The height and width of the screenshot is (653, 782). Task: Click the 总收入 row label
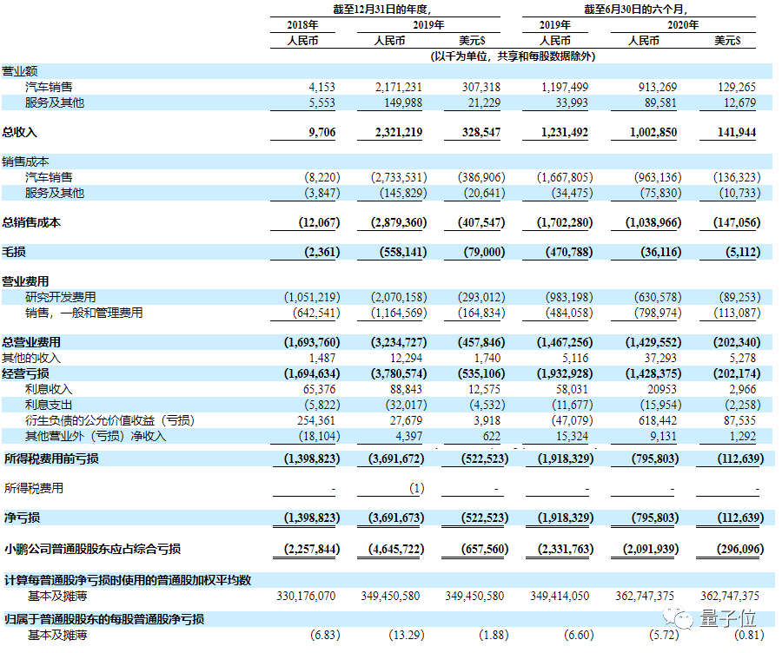point(19,132)
